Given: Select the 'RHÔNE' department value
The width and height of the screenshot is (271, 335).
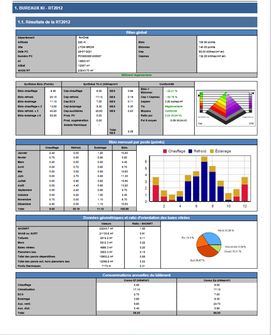Looking at the screenshot, I should click(84, 37).
